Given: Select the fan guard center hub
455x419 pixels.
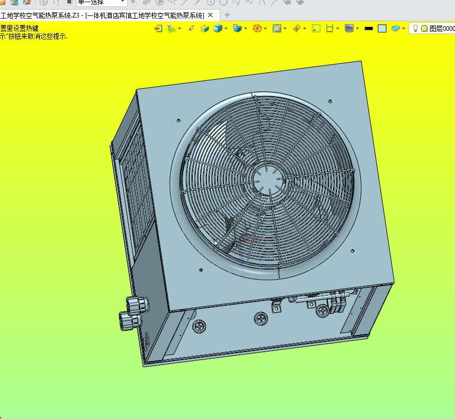Looking at the screenshot, I should [268, 180].
